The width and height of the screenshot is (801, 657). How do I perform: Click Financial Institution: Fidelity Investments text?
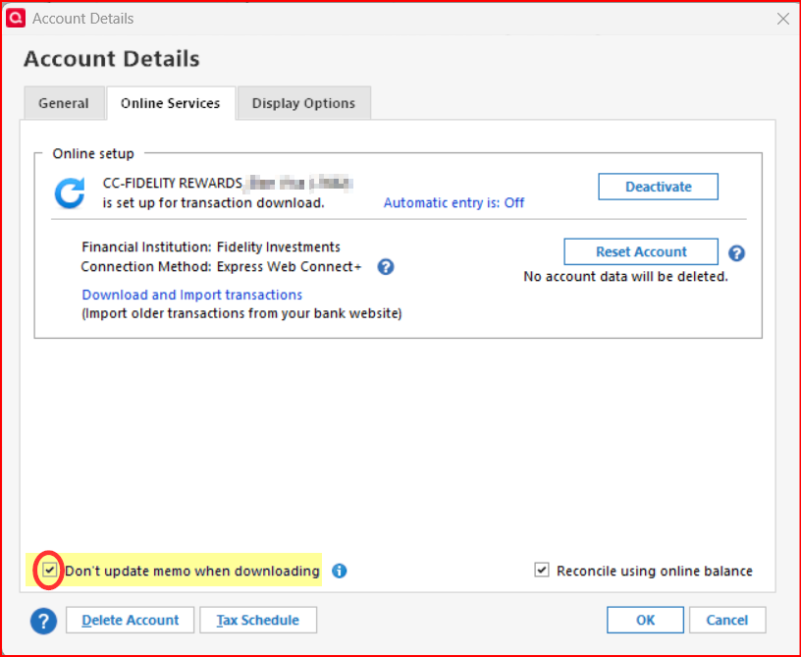(x=211, y=247)
